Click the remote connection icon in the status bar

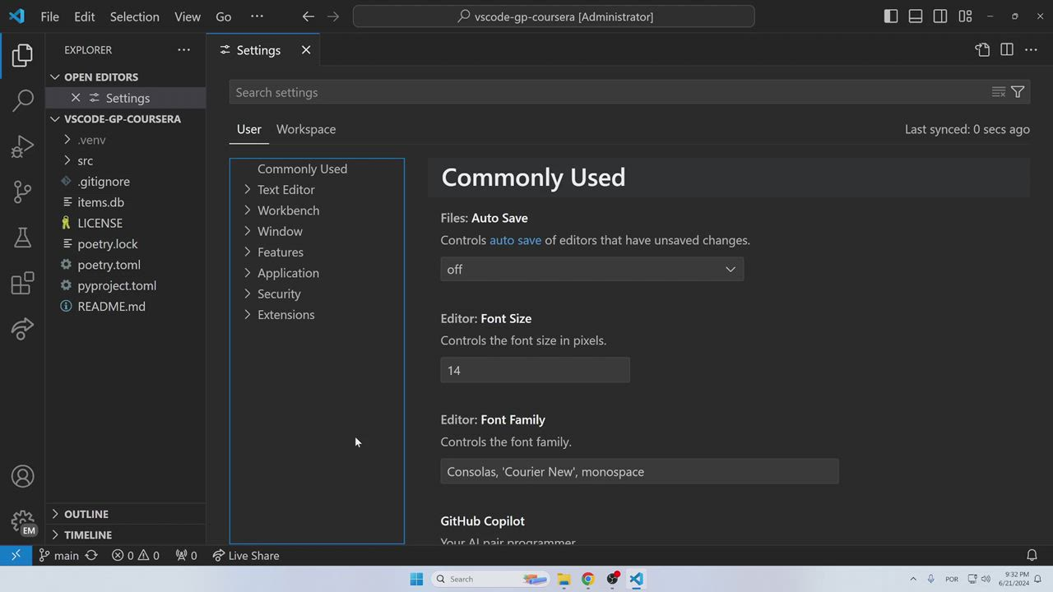point(15,555)
